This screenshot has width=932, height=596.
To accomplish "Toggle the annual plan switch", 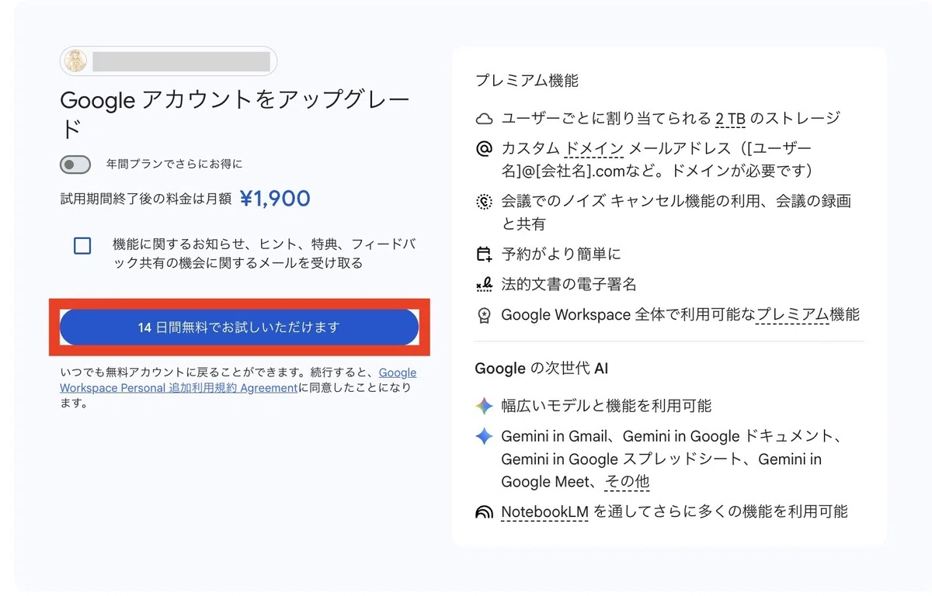I will pyautogui.click(x=75, y=165).
